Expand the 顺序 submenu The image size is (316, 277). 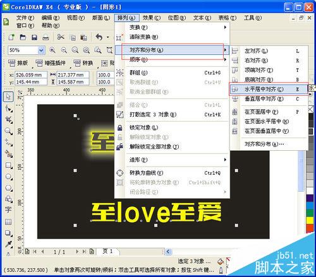172,60
